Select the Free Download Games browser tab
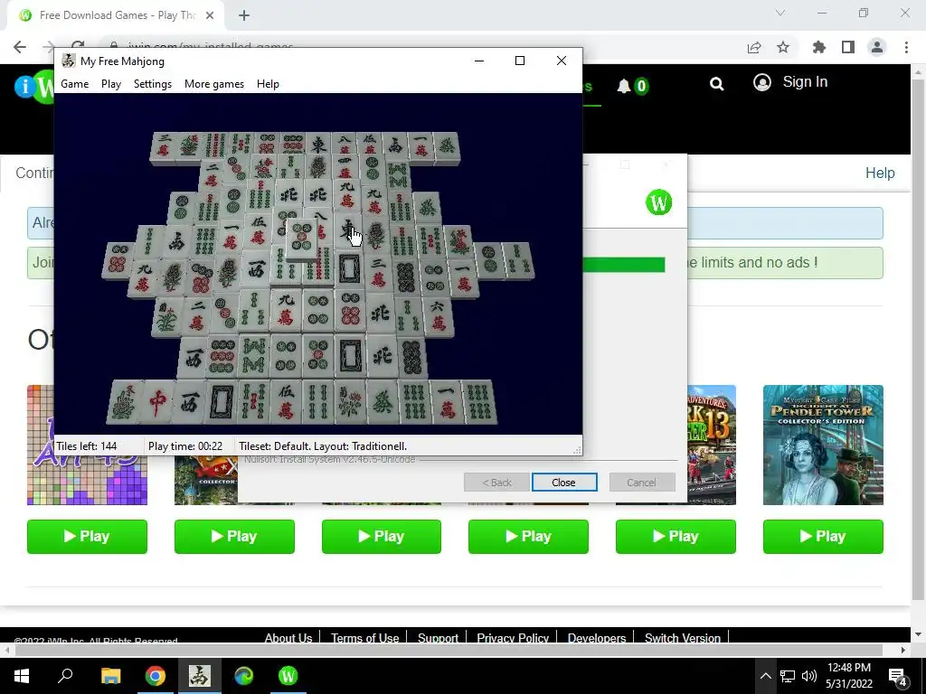Viewport: 926px width, 694px height. [116, 16]
